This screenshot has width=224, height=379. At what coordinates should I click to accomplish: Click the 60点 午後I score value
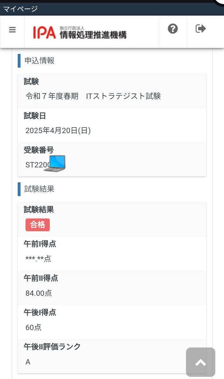[x=33, y=328]
